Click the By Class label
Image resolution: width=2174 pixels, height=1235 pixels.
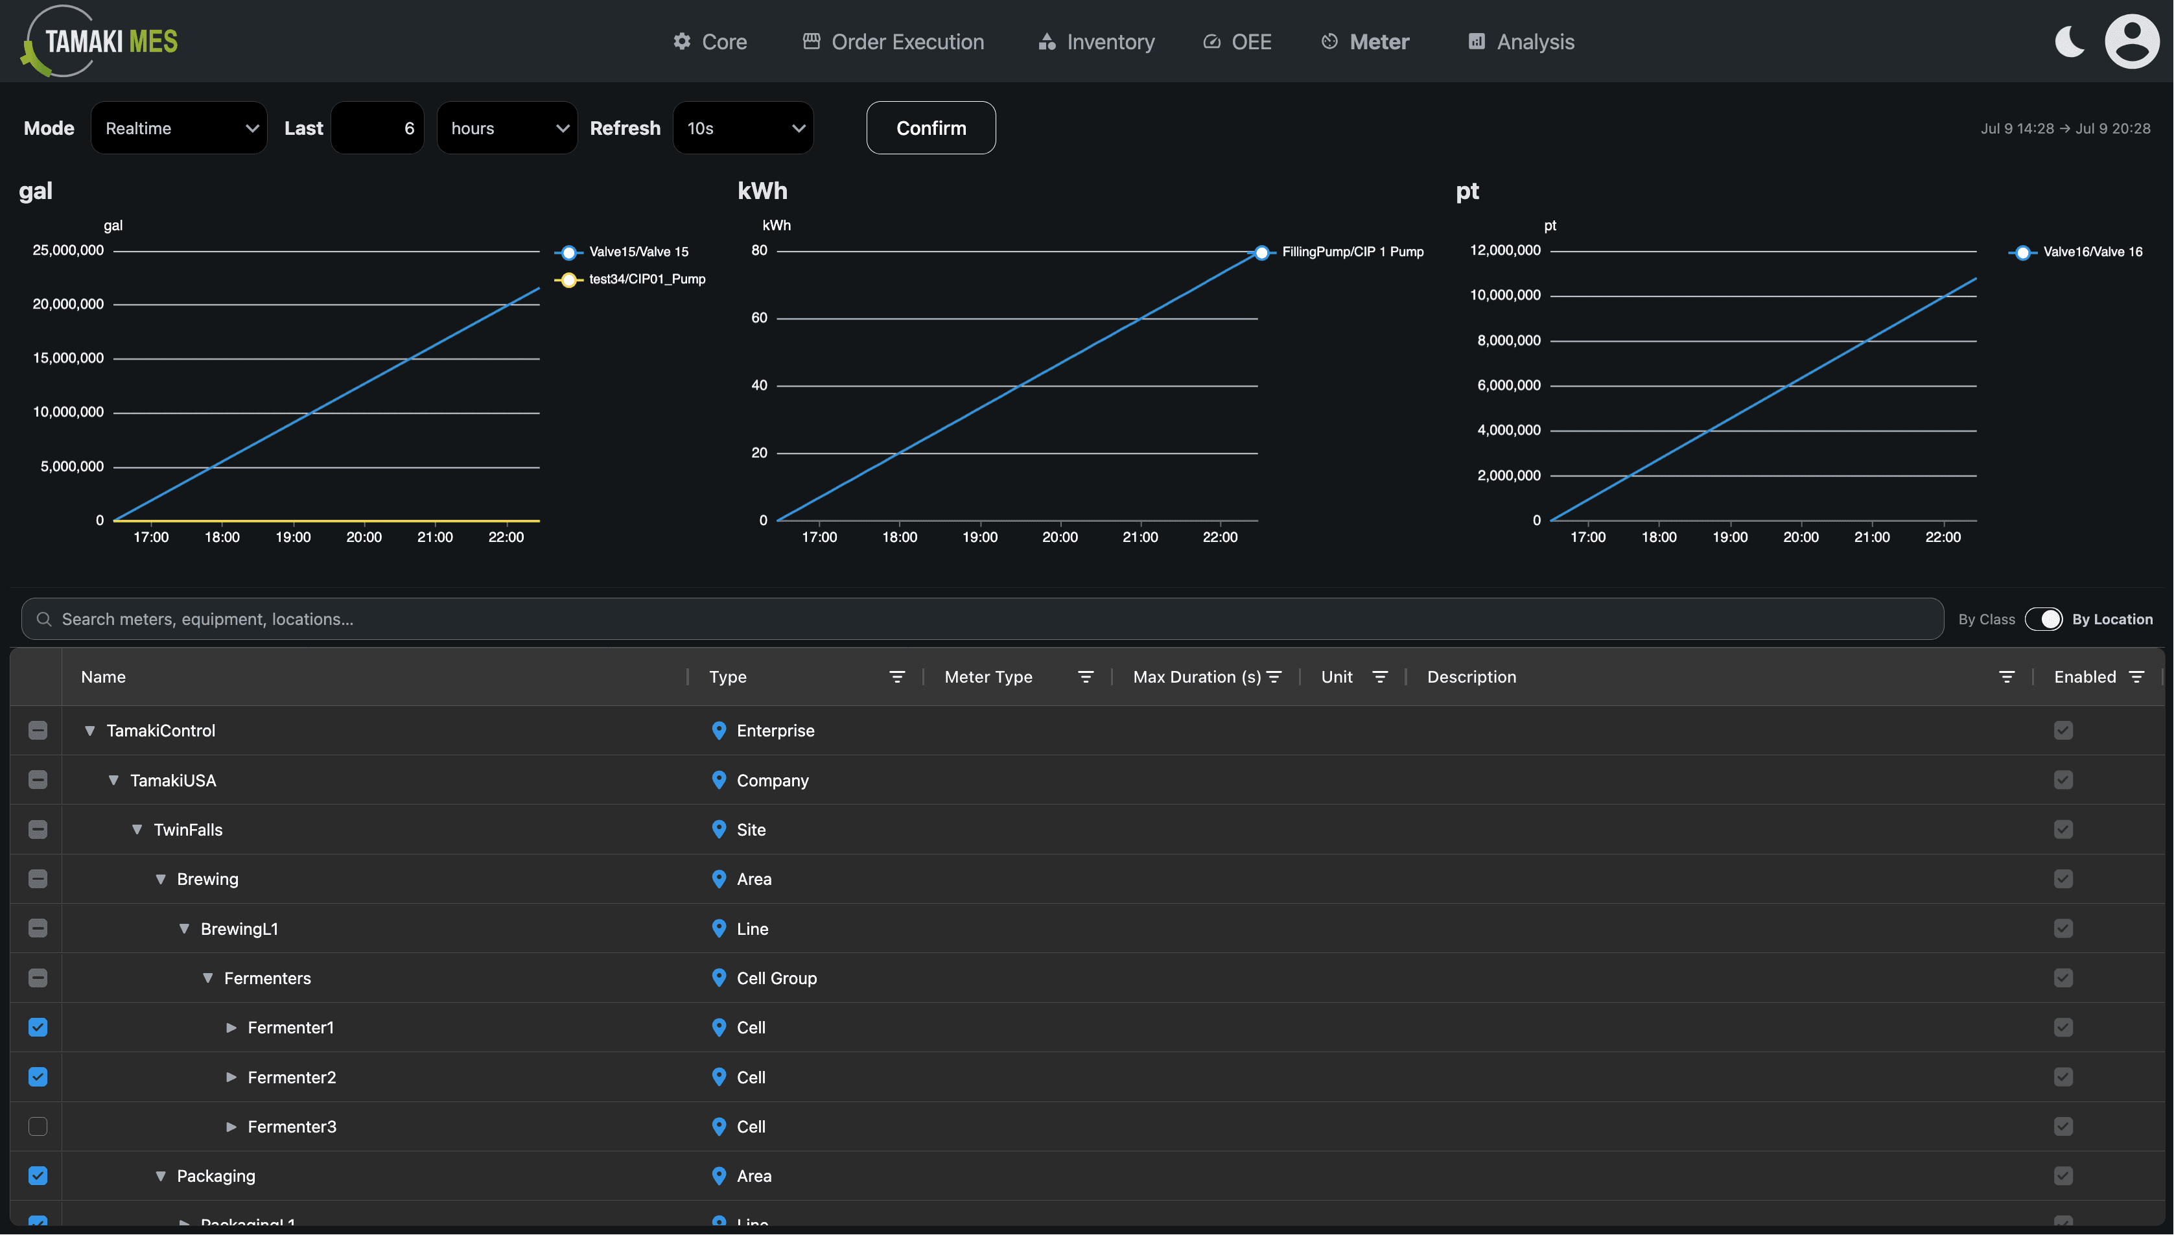pyautogui.click(x=1987, y=619)
